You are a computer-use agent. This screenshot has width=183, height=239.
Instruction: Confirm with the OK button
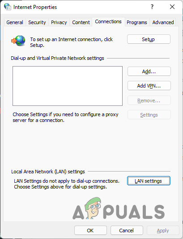click(x=90, y=231)
